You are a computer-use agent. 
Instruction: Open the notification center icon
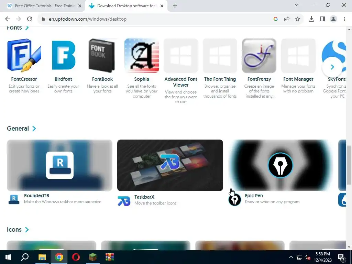pos(341,257)
